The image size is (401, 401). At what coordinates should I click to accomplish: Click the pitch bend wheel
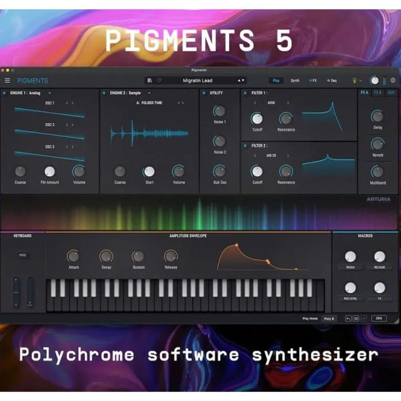[16, 292]
